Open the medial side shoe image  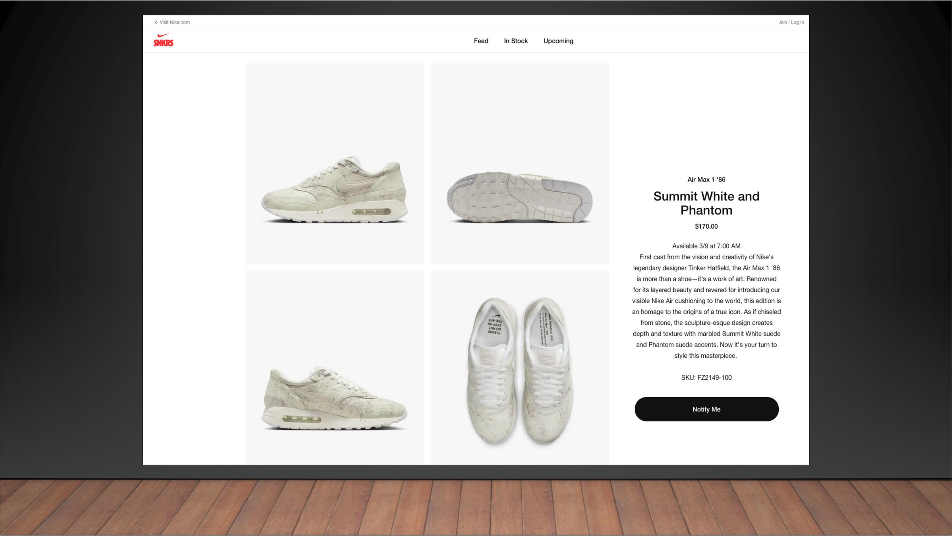334,367
